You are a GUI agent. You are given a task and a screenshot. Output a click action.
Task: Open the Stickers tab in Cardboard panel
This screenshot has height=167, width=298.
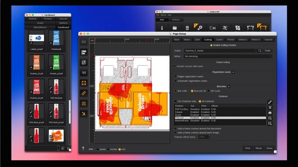click(x=63, y=23)
